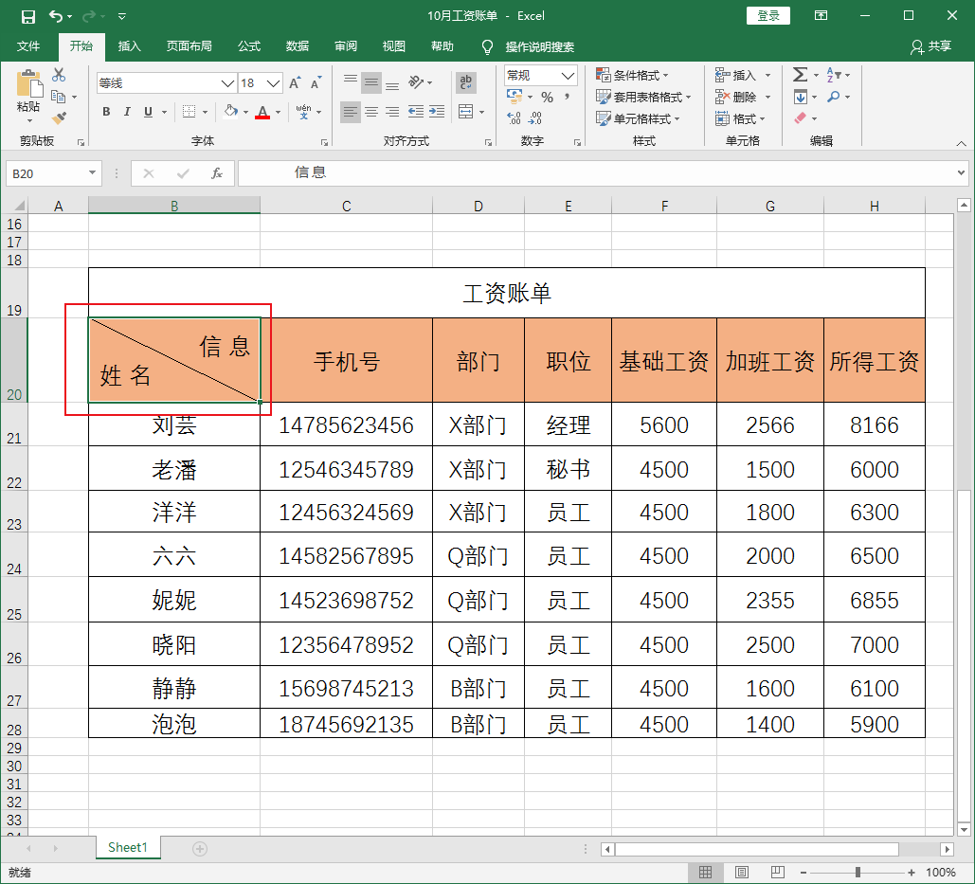The height and width of the screenshot is (884, 975).
Task: Click the 共享 share button
Action: (938, 46)
